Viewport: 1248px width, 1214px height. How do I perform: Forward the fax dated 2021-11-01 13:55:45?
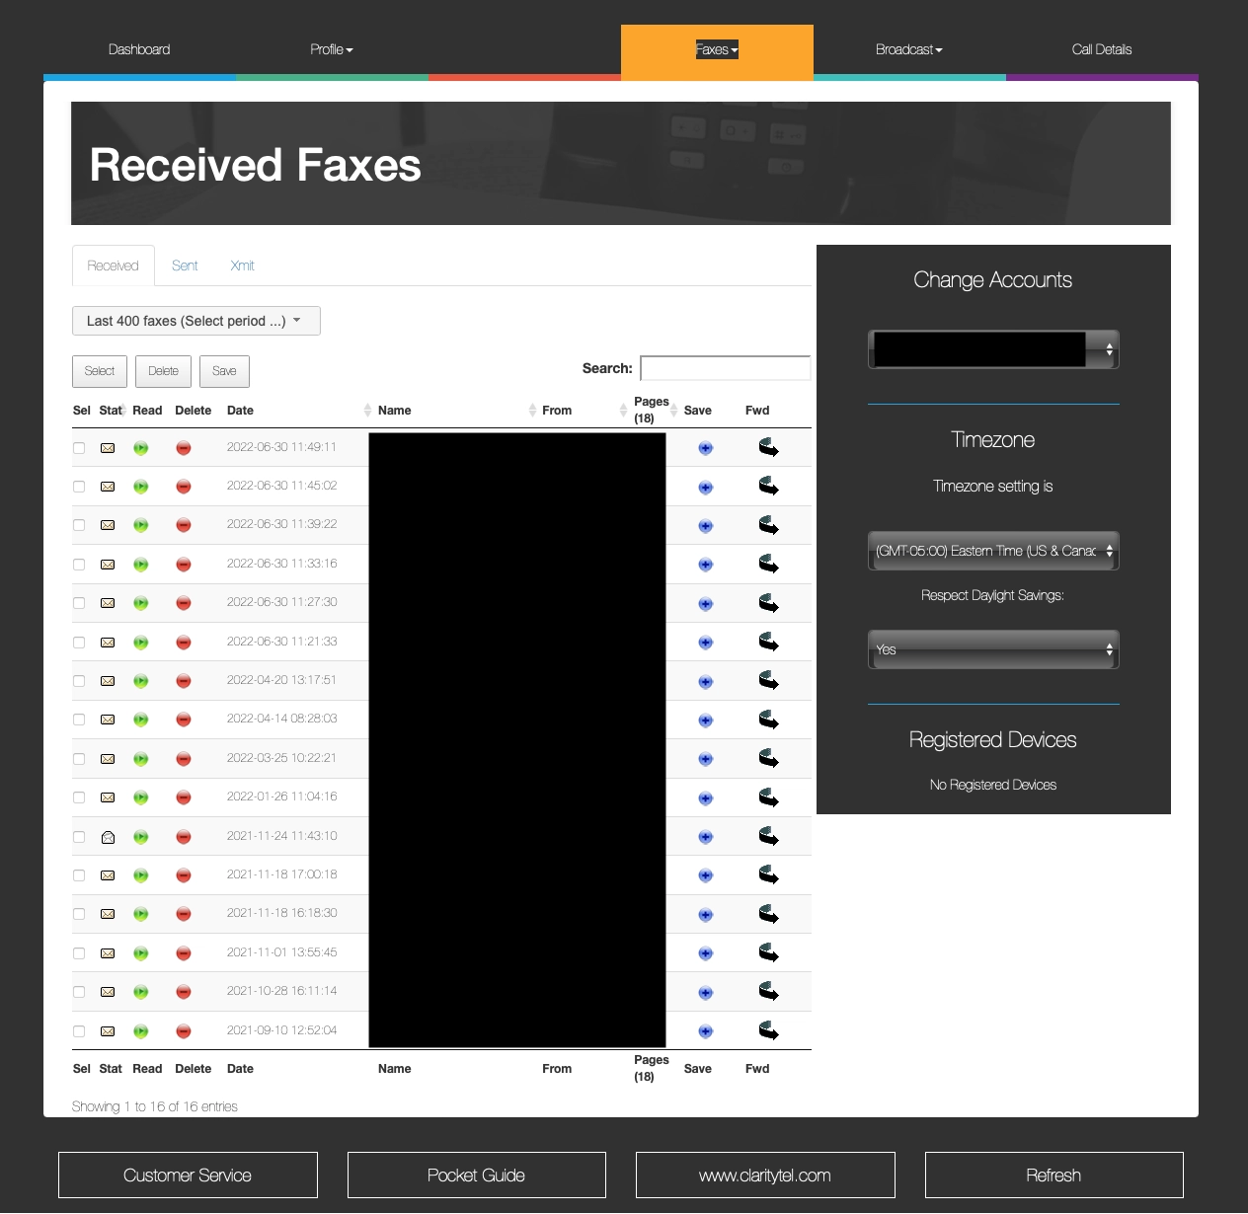click(x=768, y=952)
